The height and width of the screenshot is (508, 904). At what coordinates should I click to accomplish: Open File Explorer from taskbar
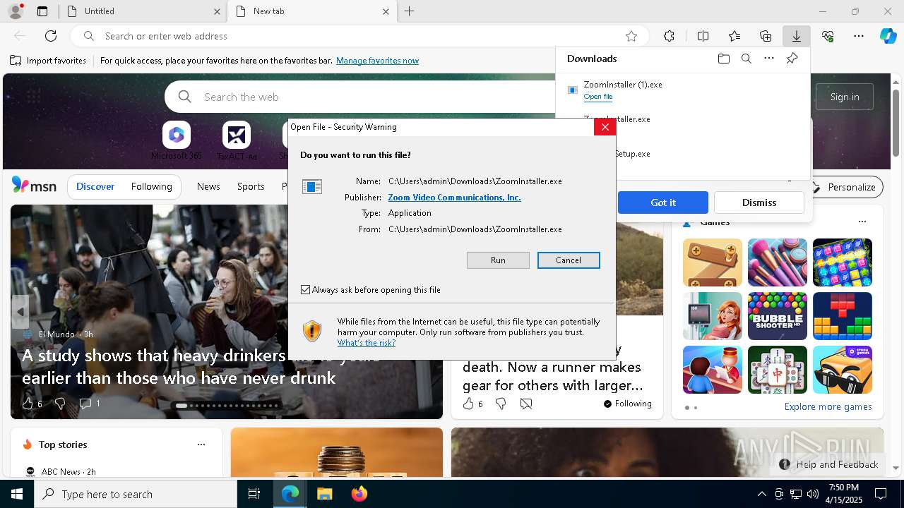click(324, 494)
